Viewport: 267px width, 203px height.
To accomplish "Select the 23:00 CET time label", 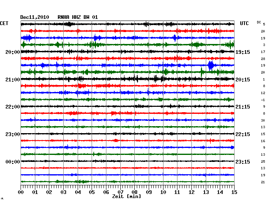I will click(x=13, y=134).
